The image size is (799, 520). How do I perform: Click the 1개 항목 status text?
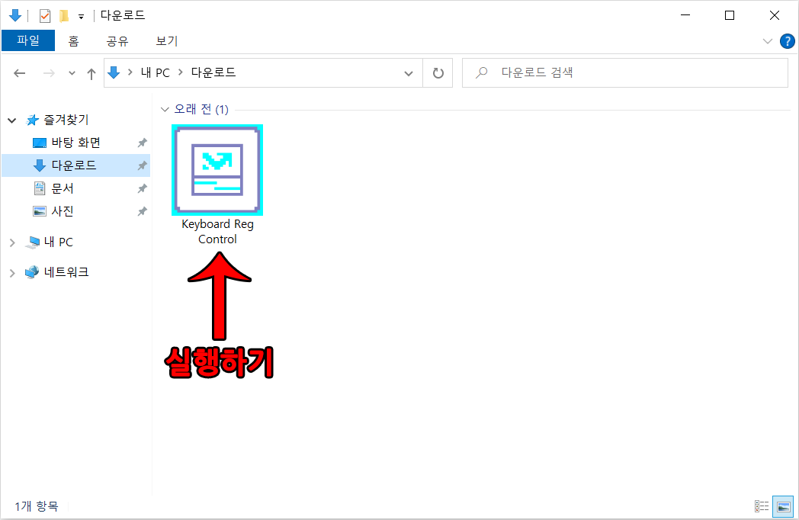(37, 506)
